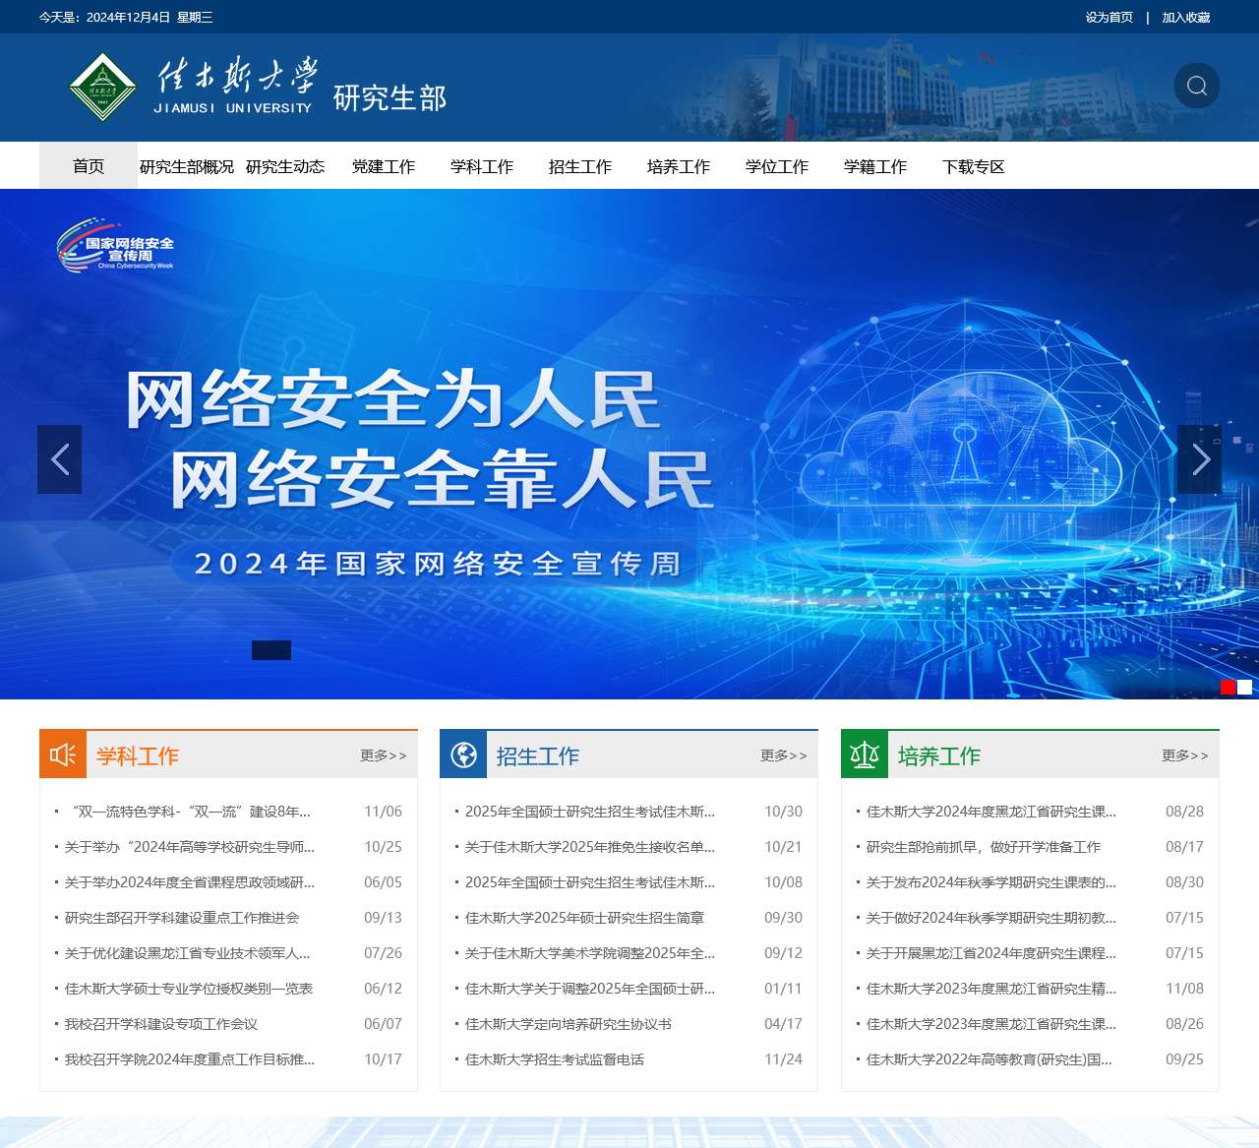Open the 首页 navigation tab
The width and height of the screenshot is (1259, 1148).
89,166
